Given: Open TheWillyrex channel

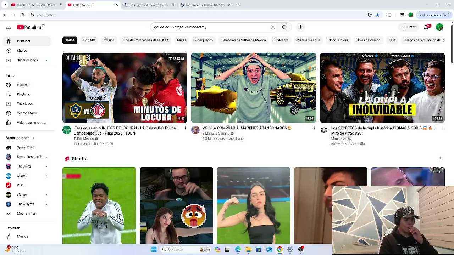Looking at the screenshot, I should pos(28,204).
